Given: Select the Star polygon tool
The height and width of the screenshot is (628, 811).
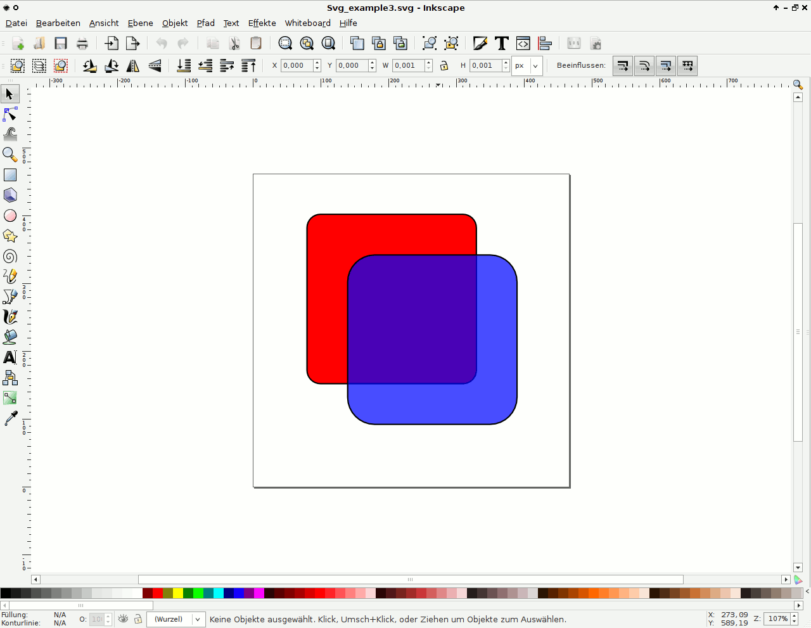Looking at the screenshot, I should pos(10,236).
